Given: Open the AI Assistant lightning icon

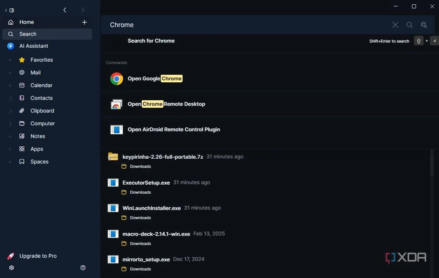Looking at the screenshot, I should click(11, 46).
